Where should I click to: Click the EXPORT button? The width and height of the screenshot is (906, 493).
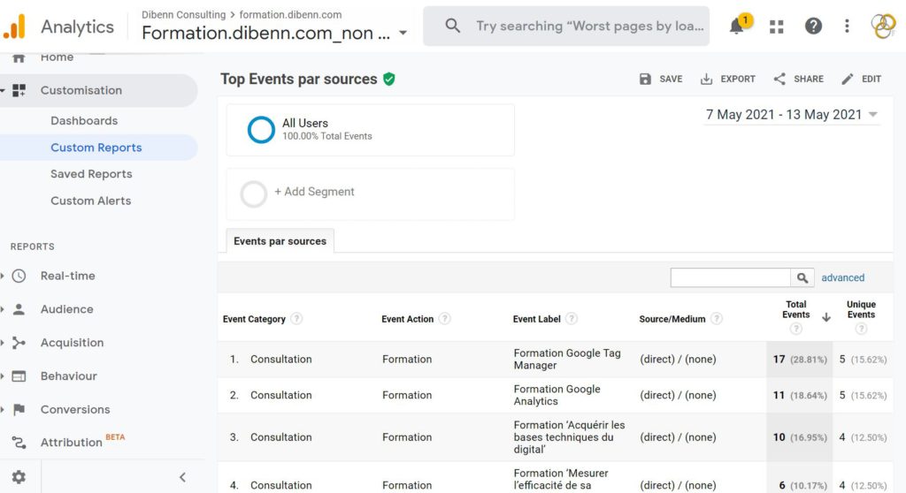[728, 80]
